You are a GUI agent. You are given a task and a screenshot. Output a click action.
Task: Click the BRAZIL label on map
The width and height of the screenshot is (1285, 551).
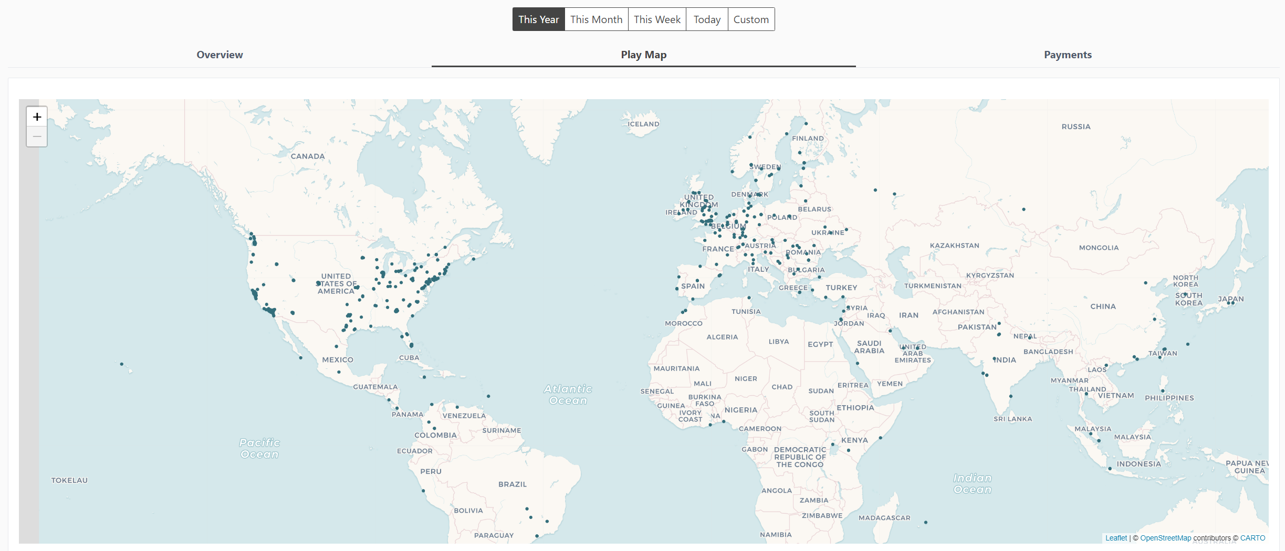point(513,484)
